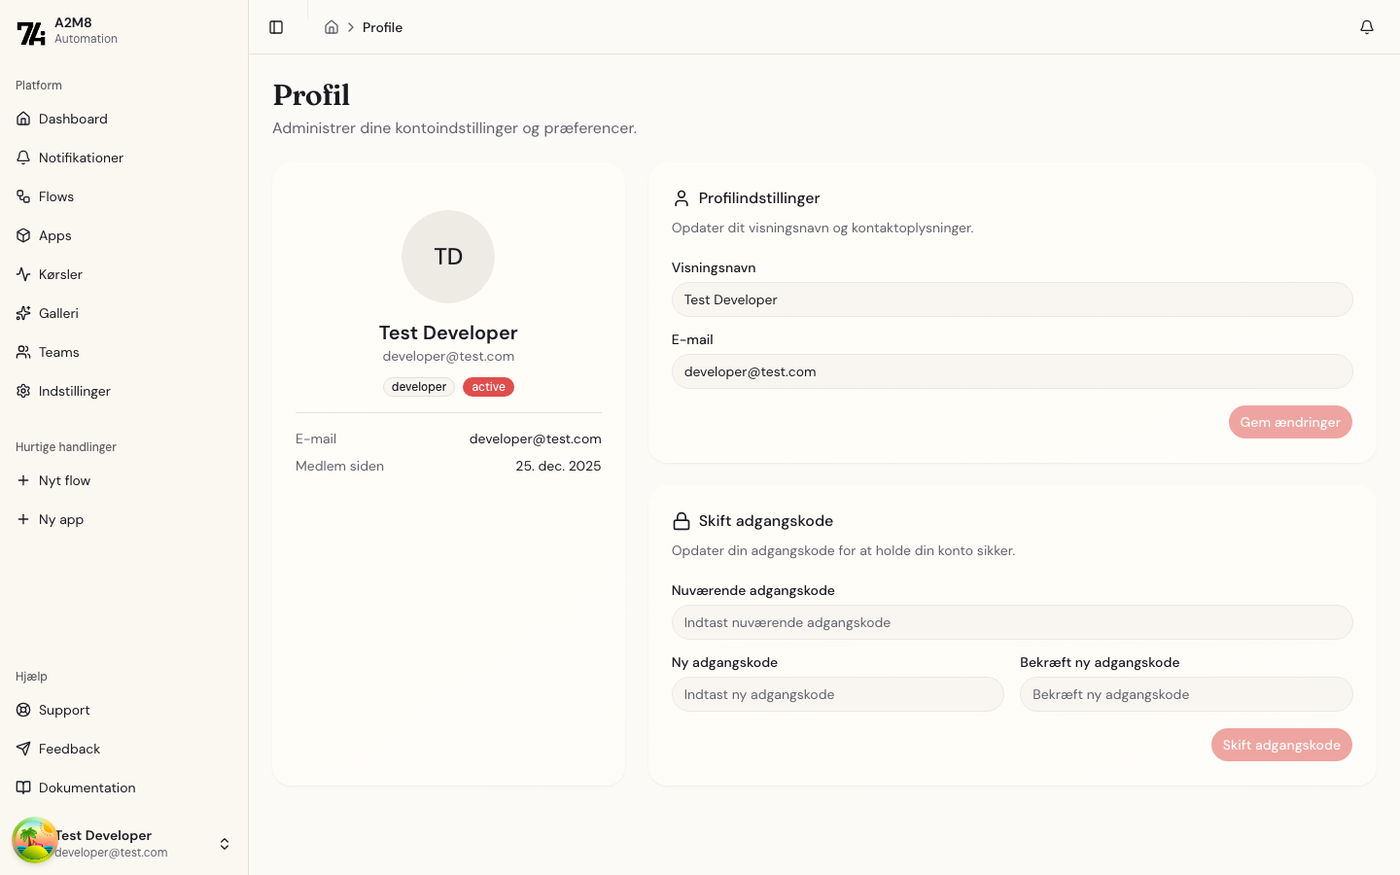The height and width of the screenshot is (875, 1400).
Task: Open the Flows section icon
Action: coord(23,196)
